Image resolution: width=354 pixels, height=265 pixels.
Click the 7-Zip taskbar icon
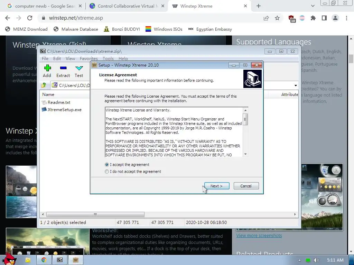point(59,260)
